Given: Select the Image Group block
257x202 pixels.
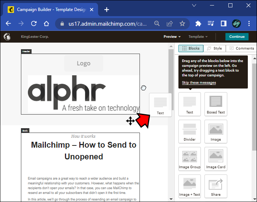Looking at the screenshot, I should pyautogui.click(x=189, y=159).
